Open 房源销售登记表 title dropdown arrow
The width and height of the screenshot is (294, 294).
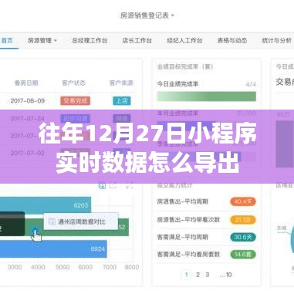point(173,15)
